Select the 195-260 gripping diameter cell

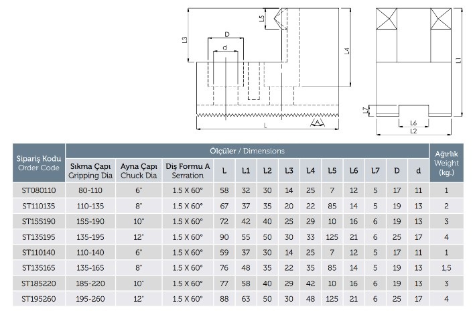click(x=90, y=299)
